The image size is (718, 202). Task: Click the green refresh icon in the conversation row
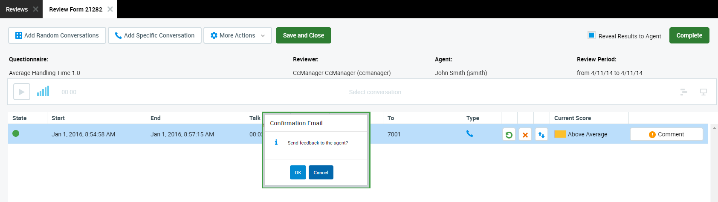click(509, 135)
